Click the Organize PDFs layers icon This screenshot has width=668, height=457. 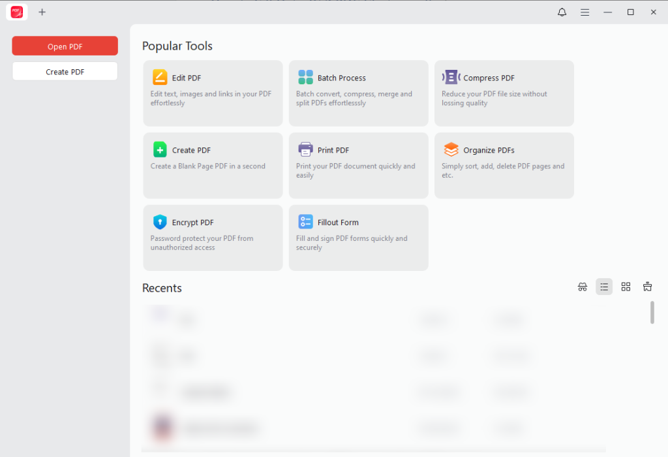pos(451,150)
